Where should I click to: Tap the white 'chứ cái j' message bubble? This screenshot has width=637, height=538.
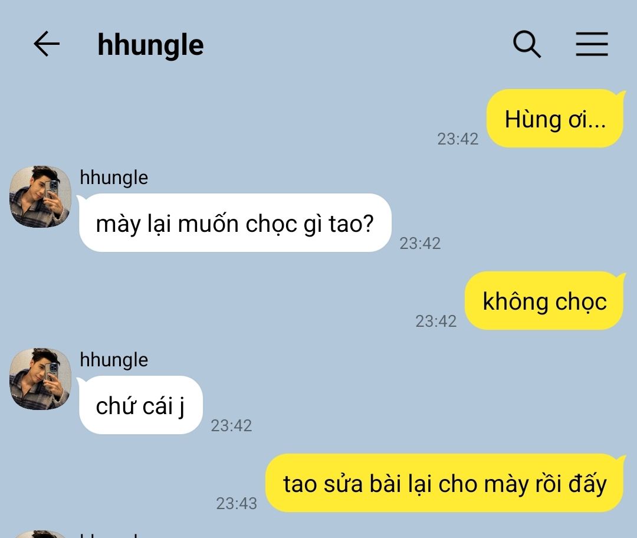point(140,405)
